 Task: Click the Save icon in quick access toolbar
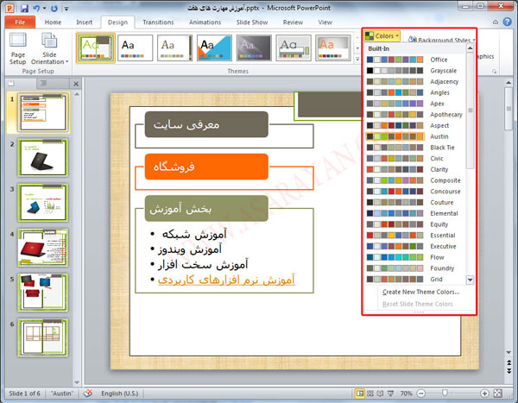click(x=23, y=6)
